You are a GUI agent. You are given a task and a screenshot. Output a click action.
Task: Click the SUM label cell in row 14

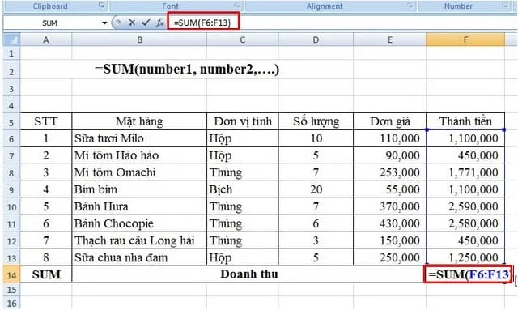tap(46, 274)
